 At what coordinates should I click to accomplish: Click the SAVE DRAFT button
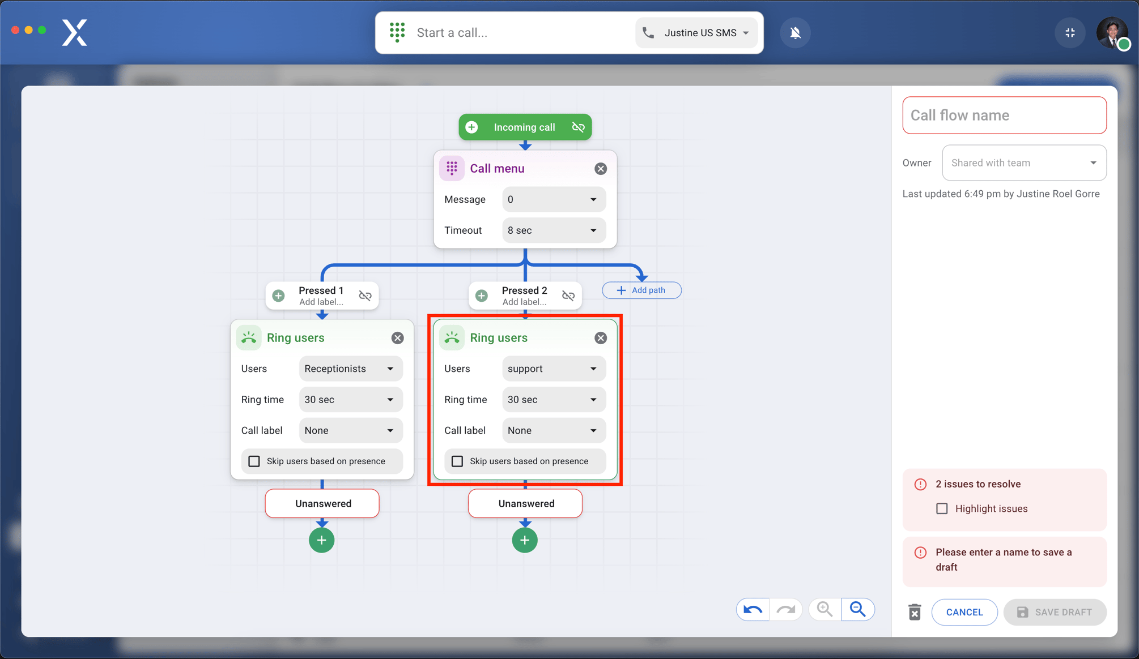[1055, 612]
